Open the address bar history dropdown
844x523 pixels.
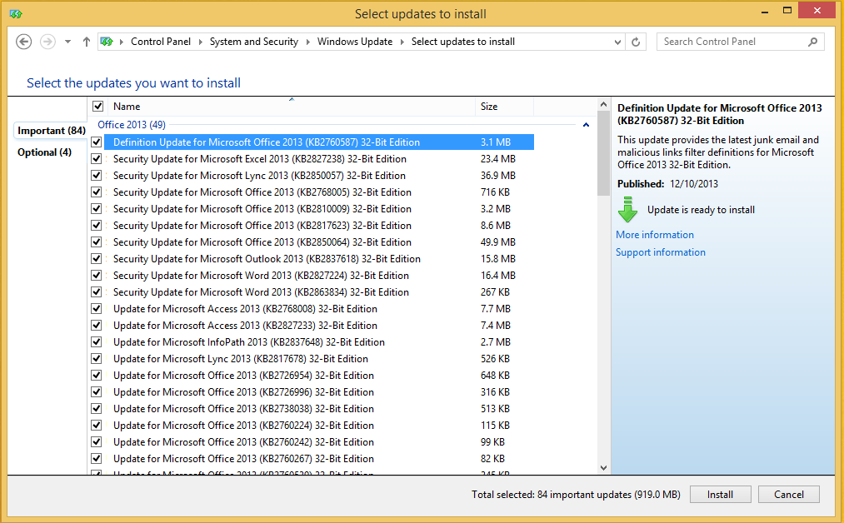pos(617,42)
